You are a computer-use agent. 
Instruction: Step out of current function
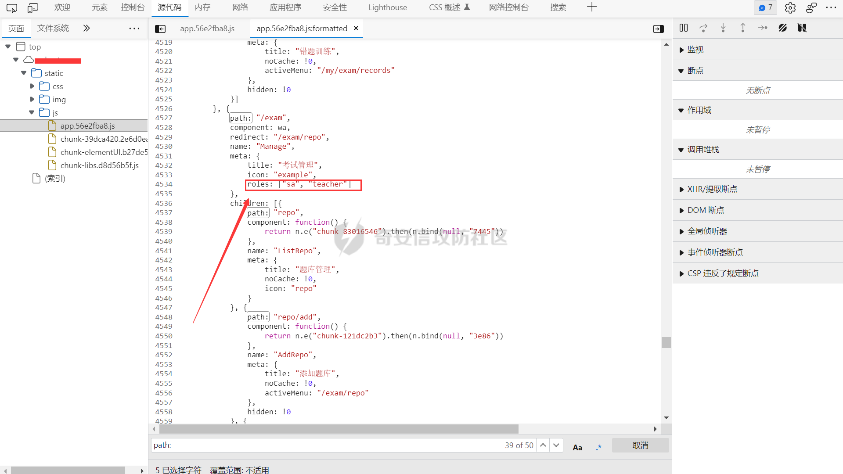point(743,28)
